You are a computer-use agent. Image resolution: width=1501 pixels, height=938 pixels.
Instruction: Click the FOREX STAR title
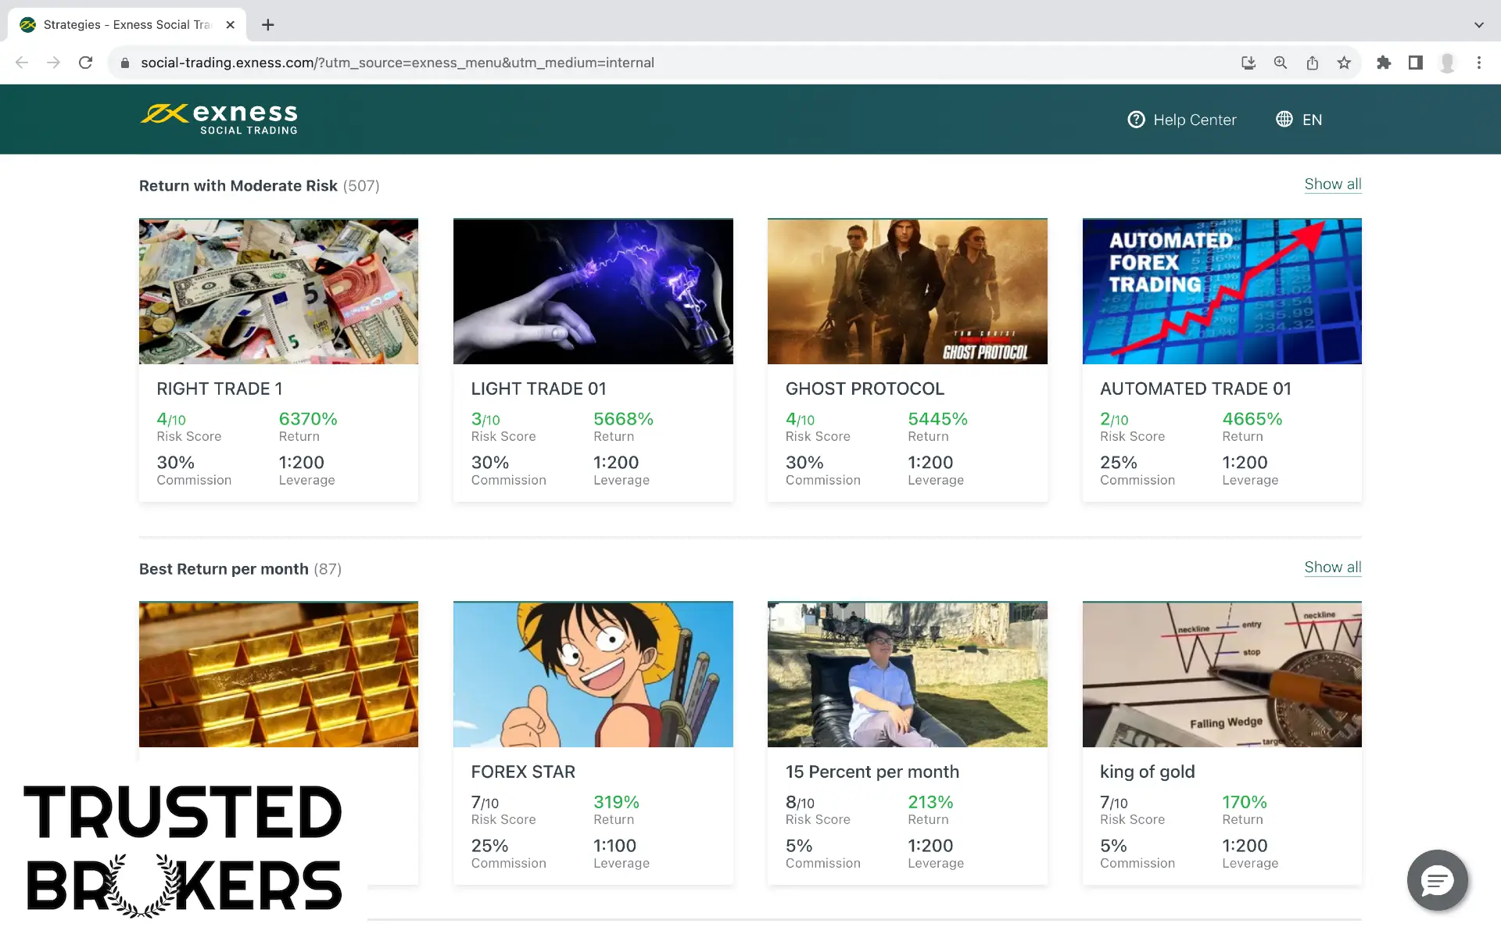523,772
